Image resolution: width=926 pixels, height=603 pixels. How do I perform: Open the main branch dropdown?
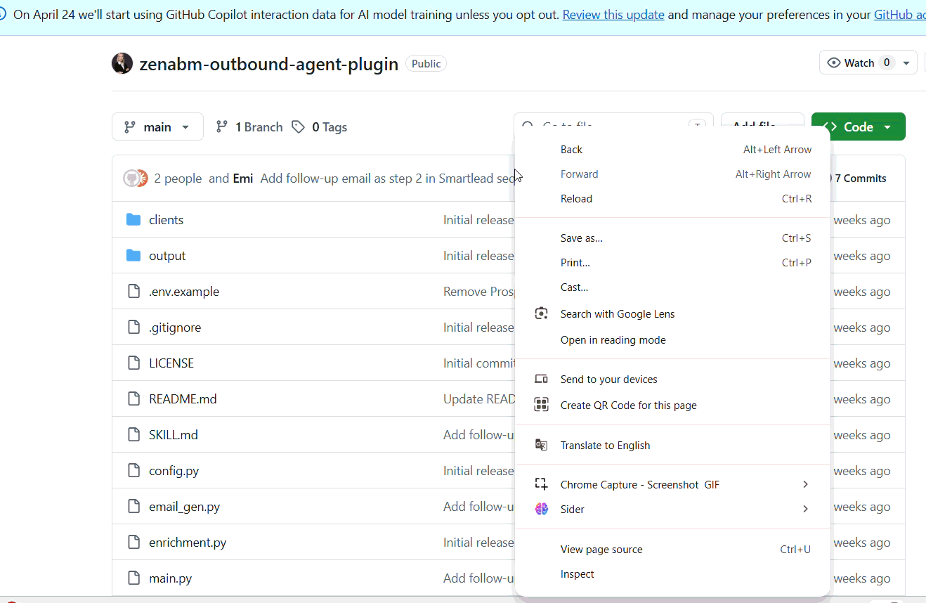[x=157, y=127]
